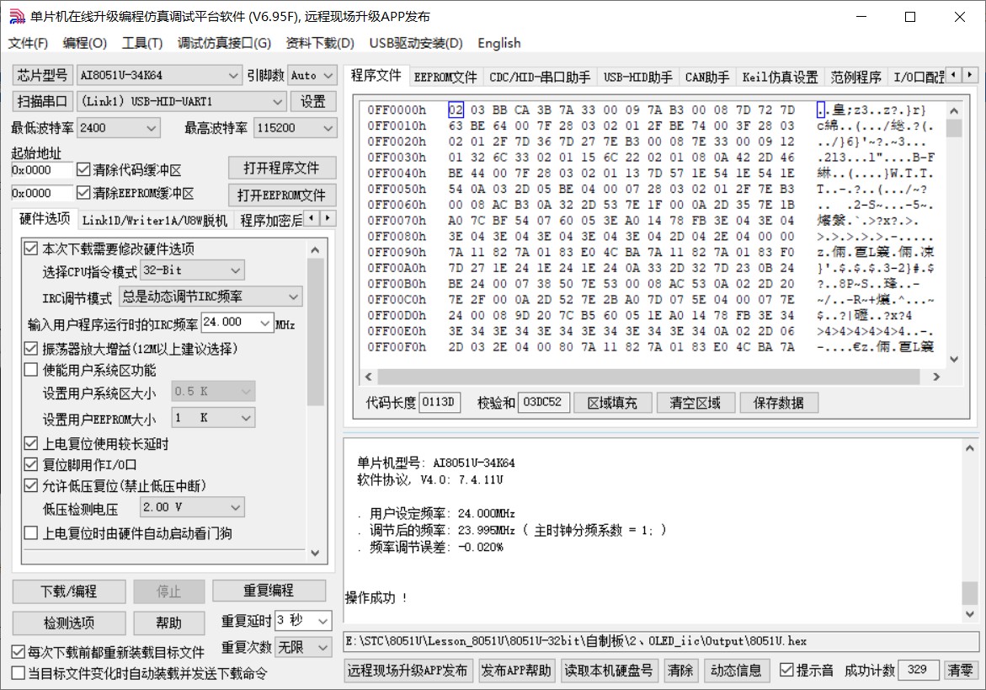
Task: Open chip model dropdown AI8051U-34K64
Action: click(159, 76)
